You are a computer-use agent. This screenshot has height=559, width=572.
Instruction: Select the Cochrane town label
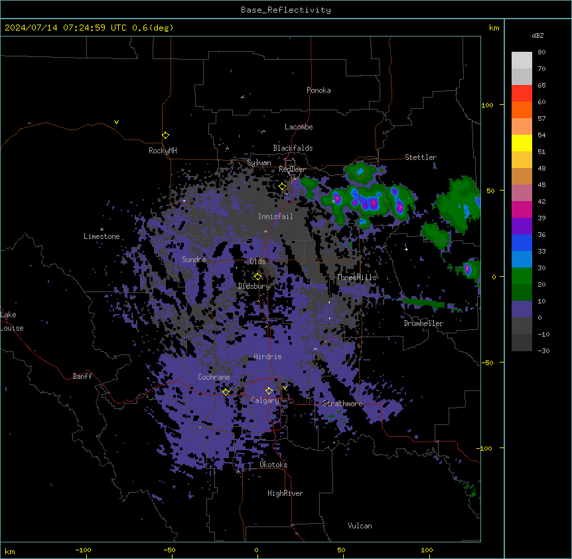click(214, 377)
